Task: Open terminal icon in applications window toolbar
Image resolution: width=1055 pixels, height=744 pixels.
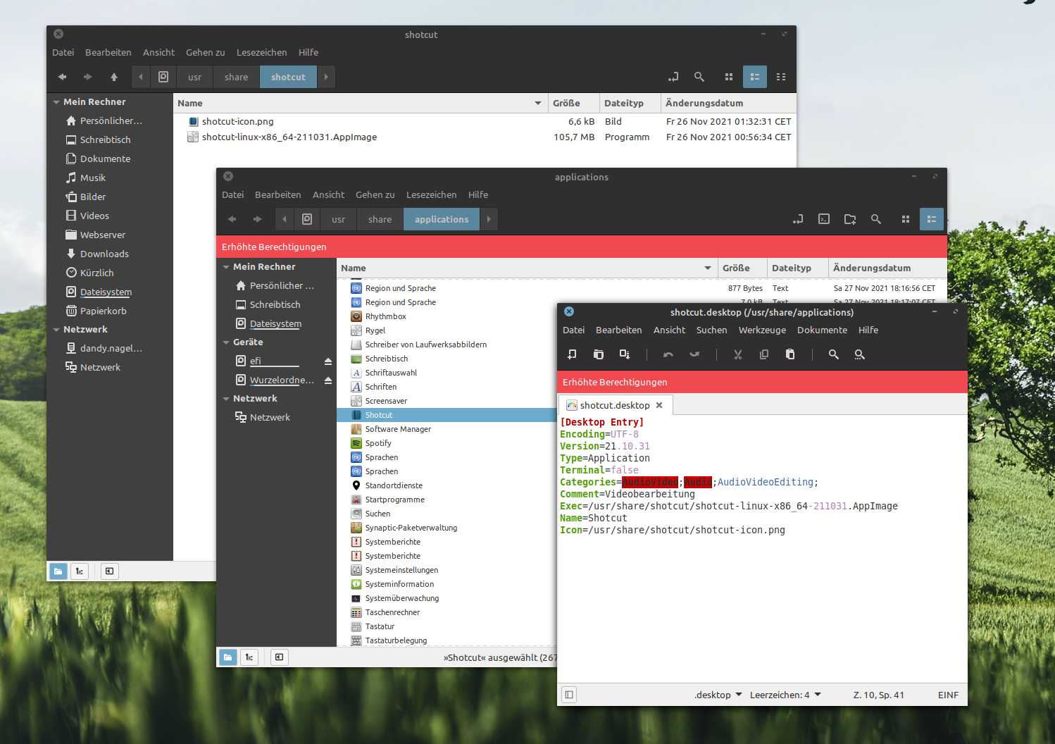Action: click(823, 219)
